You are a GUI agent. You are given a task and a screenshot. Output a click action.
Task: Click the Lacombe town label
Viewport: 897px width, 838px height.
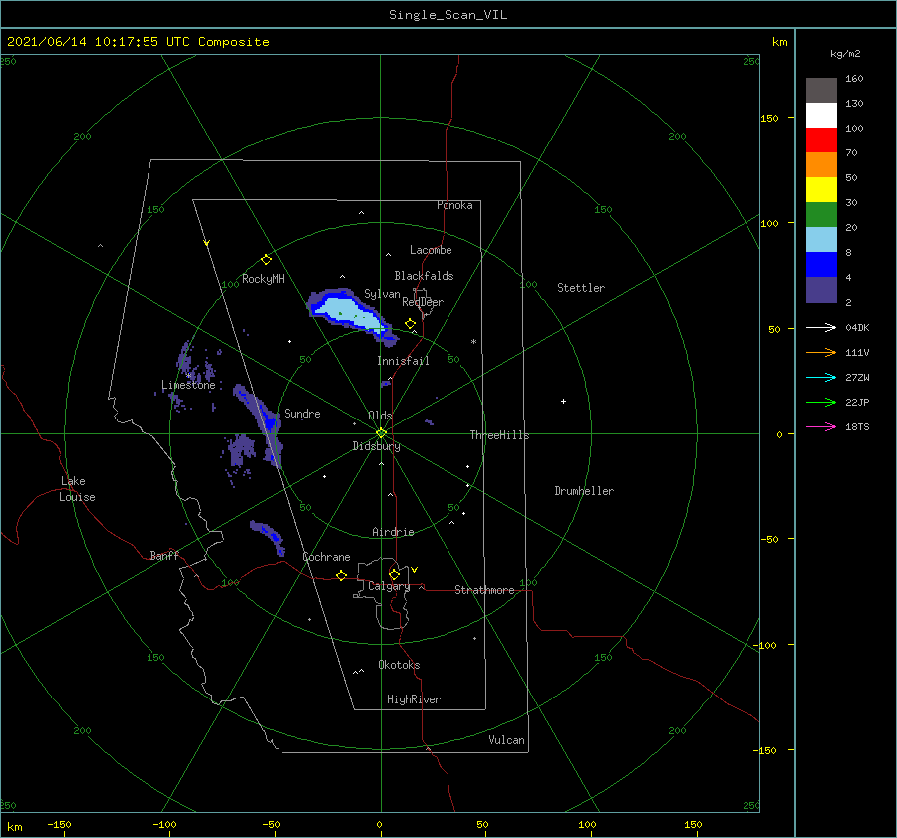(x=431, y=250)
